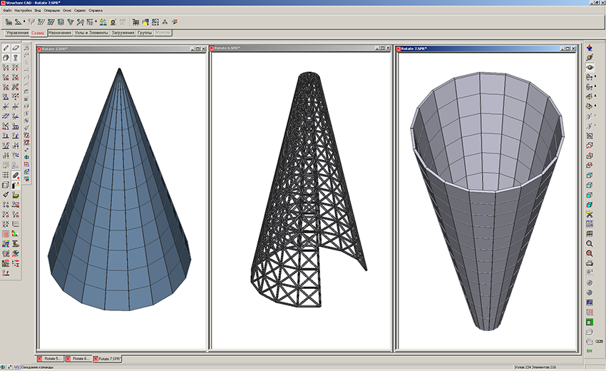The image size is (606, 371).
Task: Click title bar of Rotate 6.SPR window
Action: [285, 49]
